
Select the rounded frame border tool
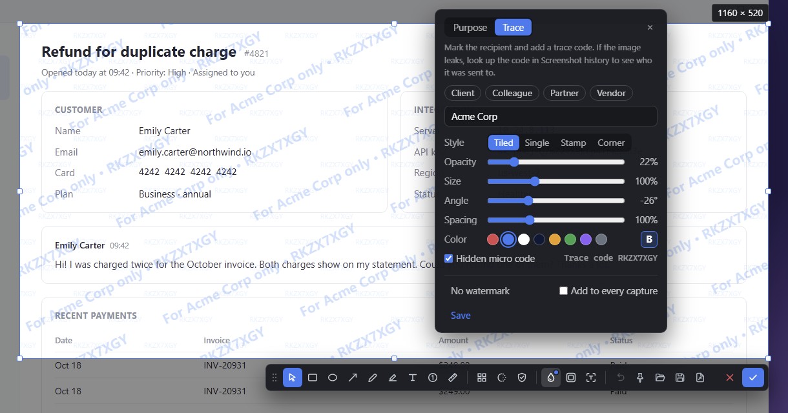click(x=571, y=378)
